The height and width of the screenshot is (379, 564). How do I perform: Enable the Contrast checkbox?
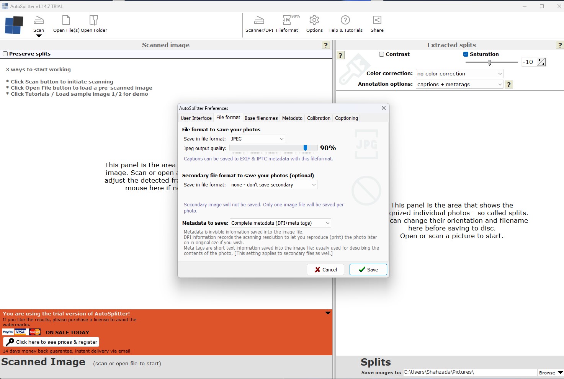pos(381,54)
